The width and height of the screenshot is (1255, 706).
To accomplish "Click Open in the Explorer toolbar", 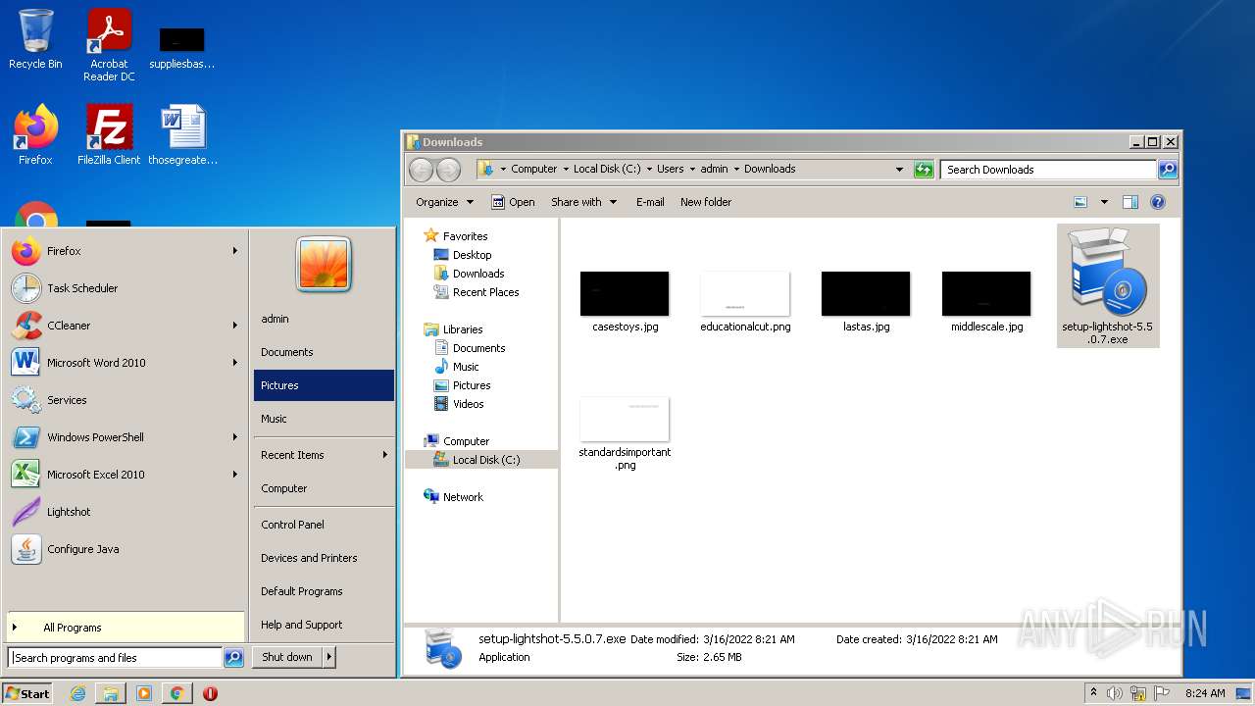I will pos(513,202).
